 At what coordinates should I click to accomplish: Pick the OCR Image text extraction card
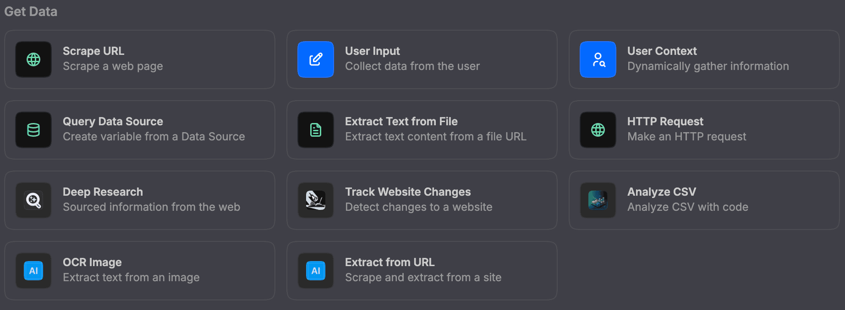pos(140,271)
